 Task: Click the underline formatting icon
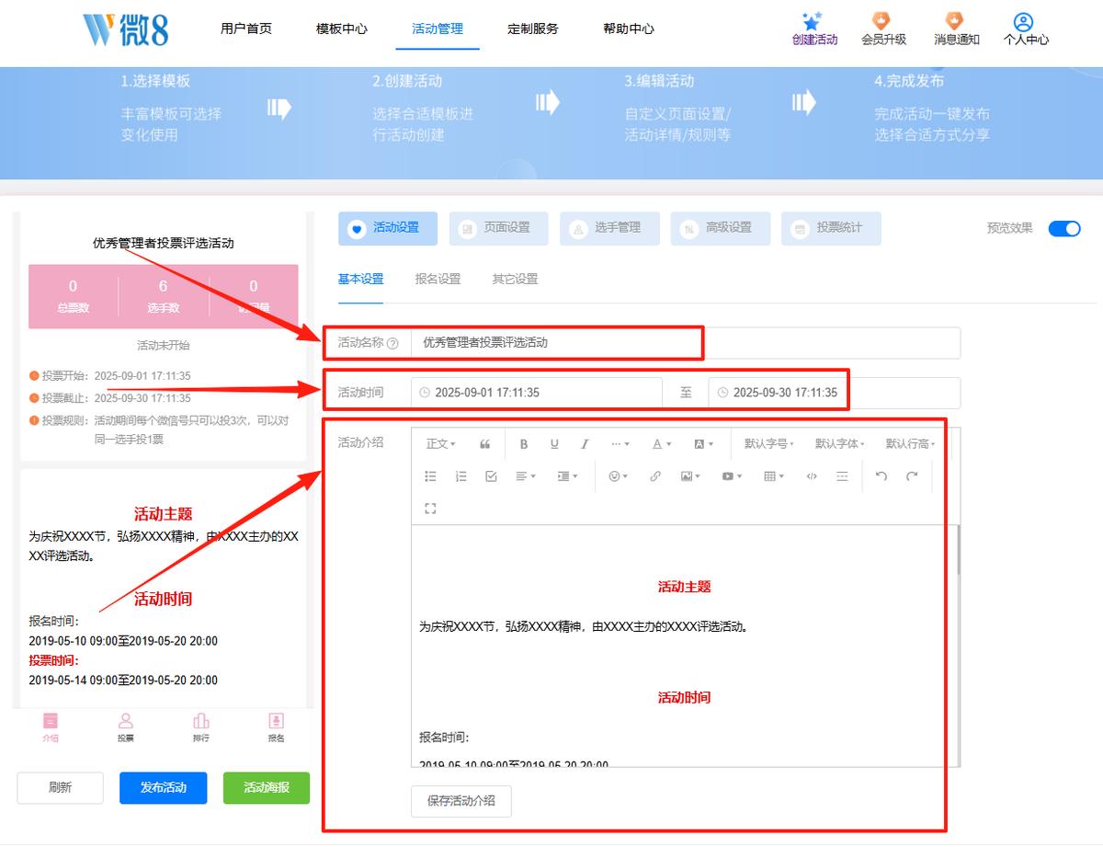point(554,444)
